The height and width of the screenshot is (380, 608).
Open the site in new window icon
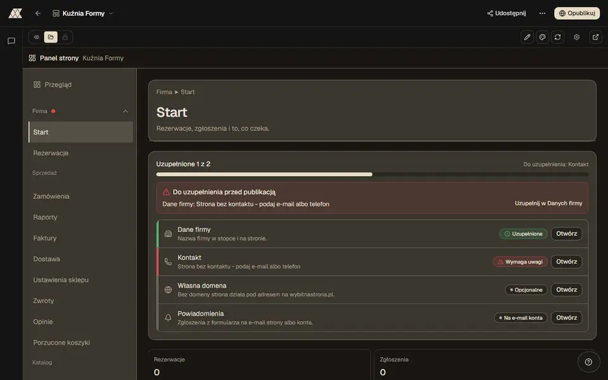pos(595,37)
